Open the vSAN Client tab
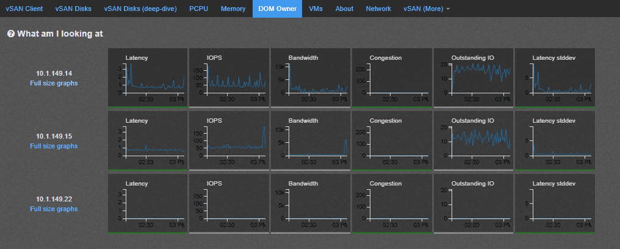The width and height of the screenshot is (620, 249). pos(24,9)
